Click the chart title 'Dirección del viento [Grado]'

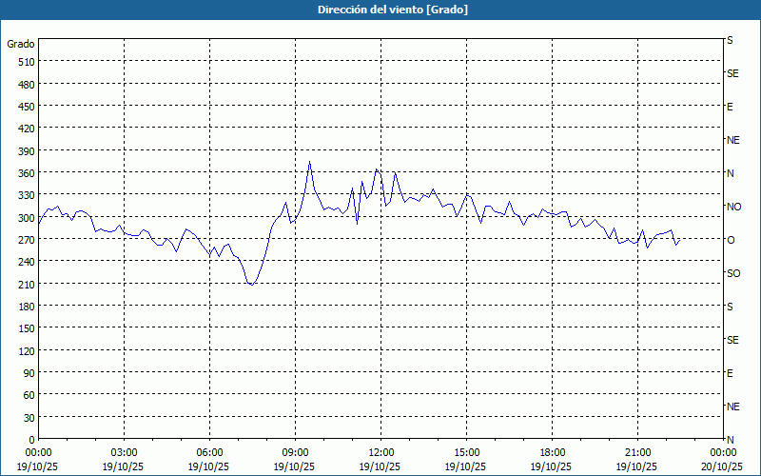click(x=380, y=10)
